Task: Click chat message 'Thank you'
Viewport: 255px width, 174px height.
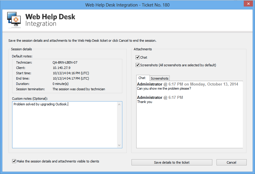Action: [145, 102]
